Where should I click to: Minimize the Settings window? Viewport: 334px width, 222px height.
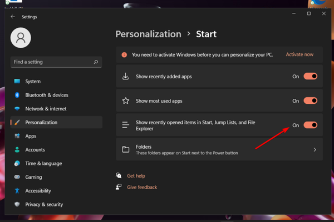click(x=294, y=13)
